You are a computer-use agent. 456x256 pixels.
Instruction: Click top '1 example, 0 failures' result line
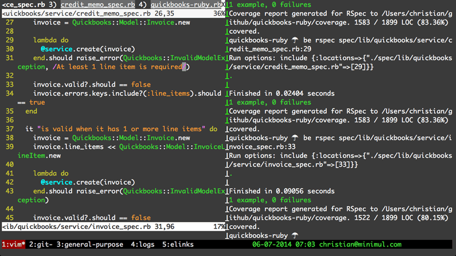coord(270,5)
